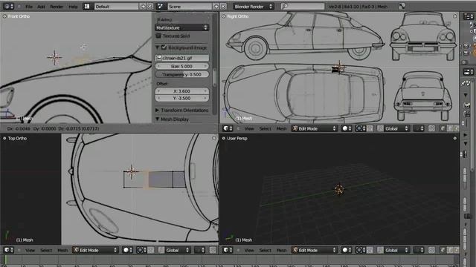476x267 pixels.
Task: Open the File menu
Action: pos(29,7)
